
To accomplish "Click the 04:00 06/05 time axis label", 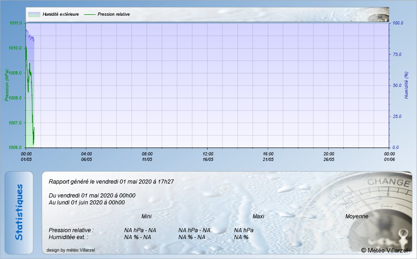I will pyautogui.click(x=87, y=156).
